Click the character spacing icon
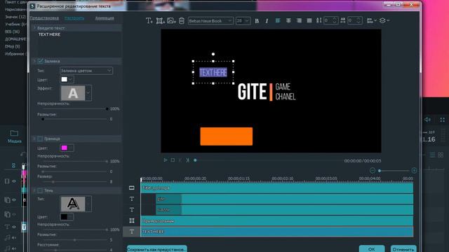This screenshot has width=449, height=252. click(343, 20)
